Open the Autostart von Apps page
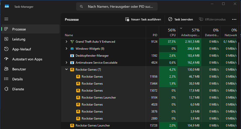 (27, 59)
